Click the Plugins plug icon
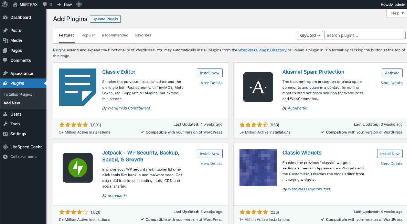 pos(5,83)
